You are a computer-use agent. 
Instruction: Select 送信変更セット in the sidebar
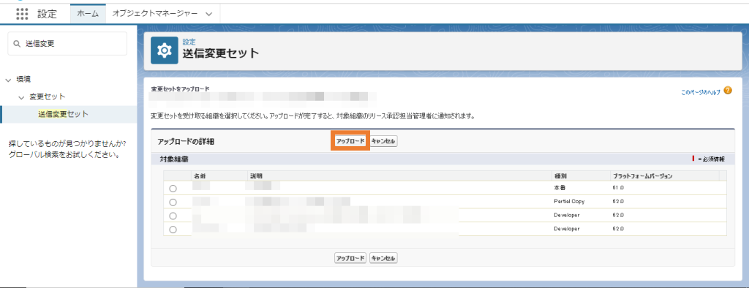coord(63,114)
